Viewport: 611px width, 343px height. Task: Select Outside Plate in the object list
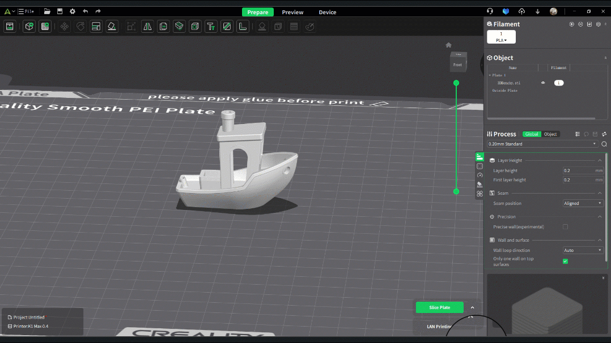click(x=504, y=91)
